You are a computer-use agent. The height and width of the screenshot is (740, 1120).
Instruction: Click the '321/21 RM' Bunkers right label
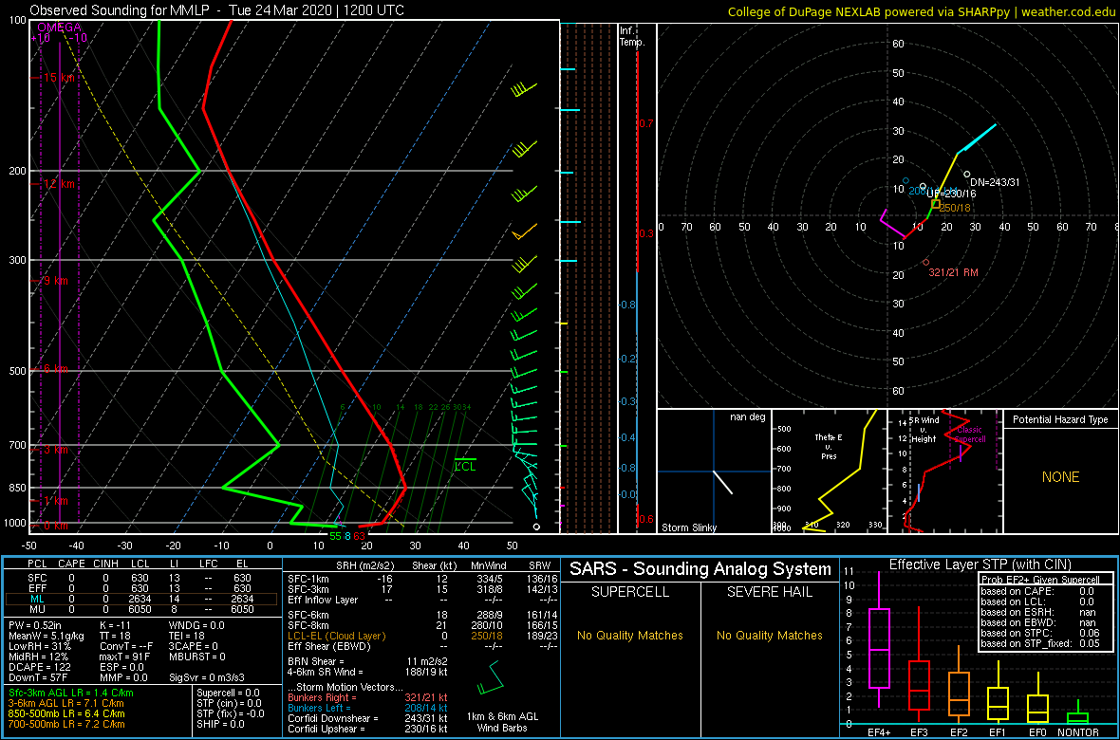pyautogui.click(x=953, y=272)
